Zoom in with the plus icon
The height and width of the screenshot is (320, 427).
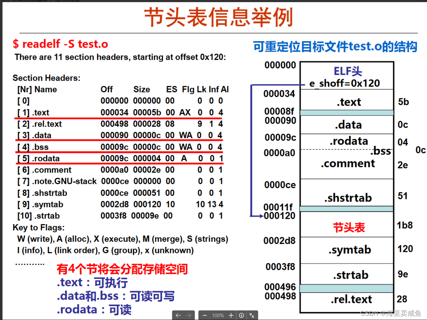231,315
